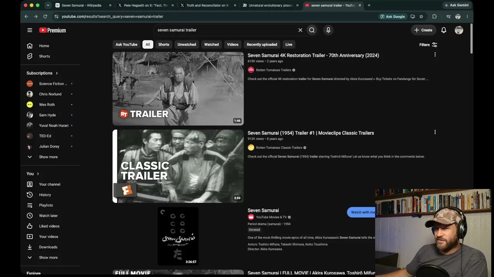This screenshot has width=494, height=277.
Task: Go to YouTube Premium home logo
Action: click(52, 30)
